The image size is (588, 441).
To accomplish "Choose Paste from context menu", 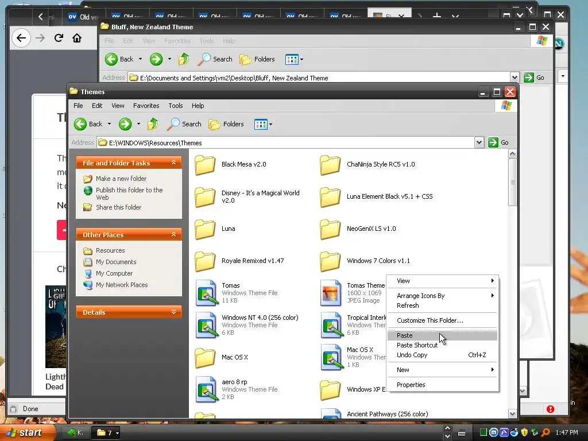I will click(443, 335).
